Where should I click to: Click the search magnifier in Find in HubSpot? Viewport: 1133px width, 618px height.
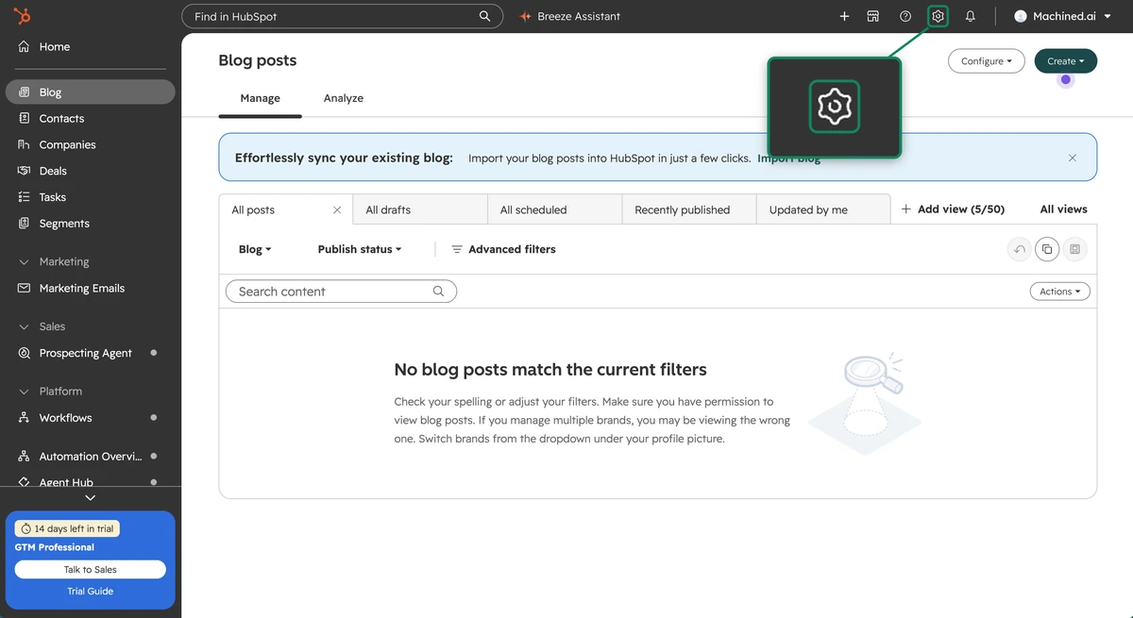pyautogui.click(x=485, y=16)
